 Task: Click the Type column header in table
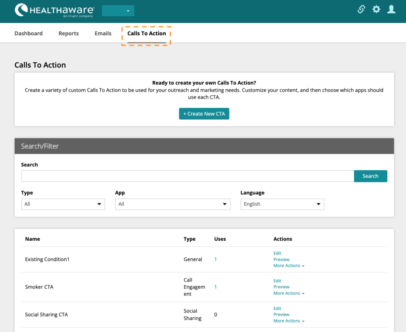(190, 239)
